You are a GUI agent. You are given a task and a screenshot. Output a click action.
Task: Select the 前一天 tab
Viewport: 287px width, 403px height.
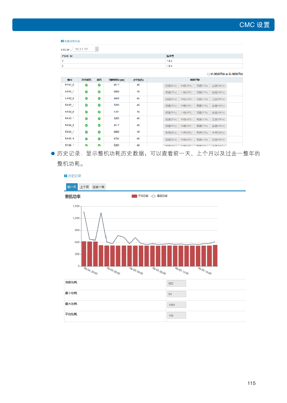tap(72, 187)
